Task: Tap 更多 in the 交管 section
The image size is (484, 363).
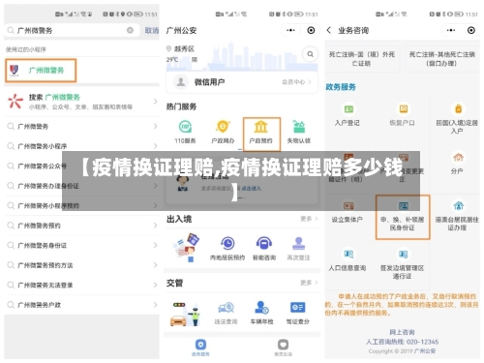Action: tap(309, 283)
